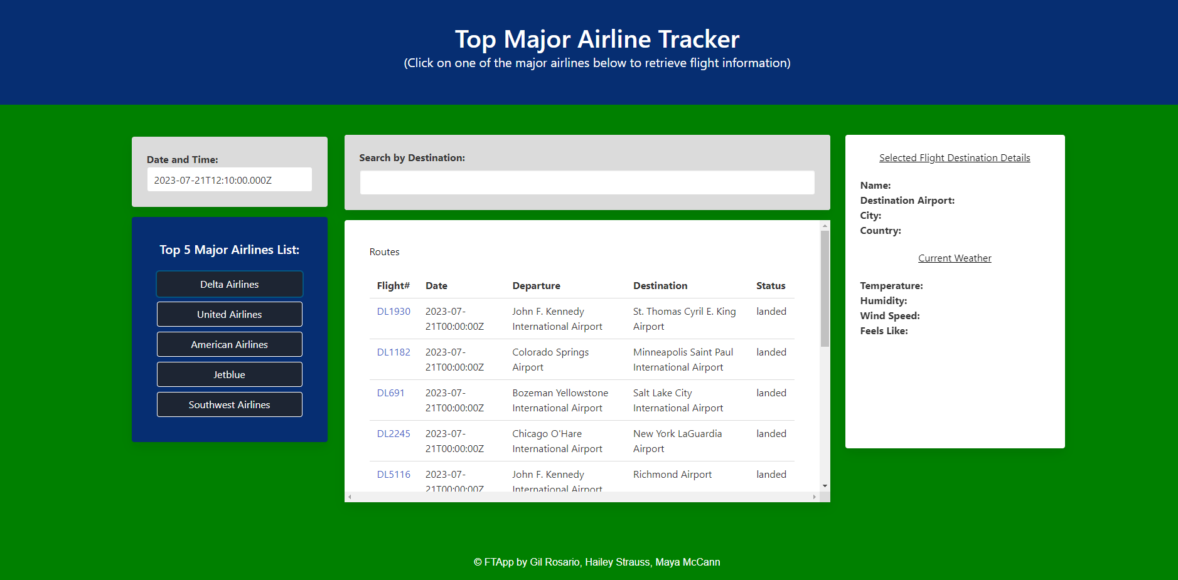The width and height of the screenshot is (1178, 580).
Task: Click the Current Weather heading
Action: [955, 258]
